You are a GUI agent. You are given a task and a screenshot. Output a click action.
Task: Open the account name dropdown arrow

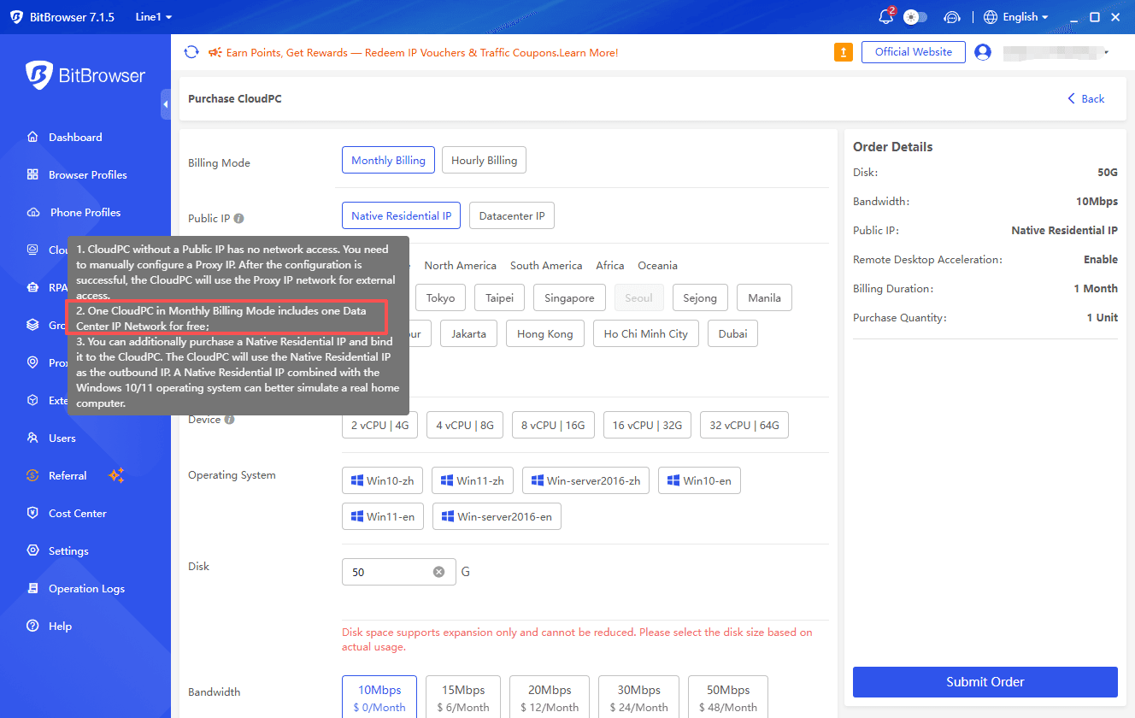coord(1106,52)
